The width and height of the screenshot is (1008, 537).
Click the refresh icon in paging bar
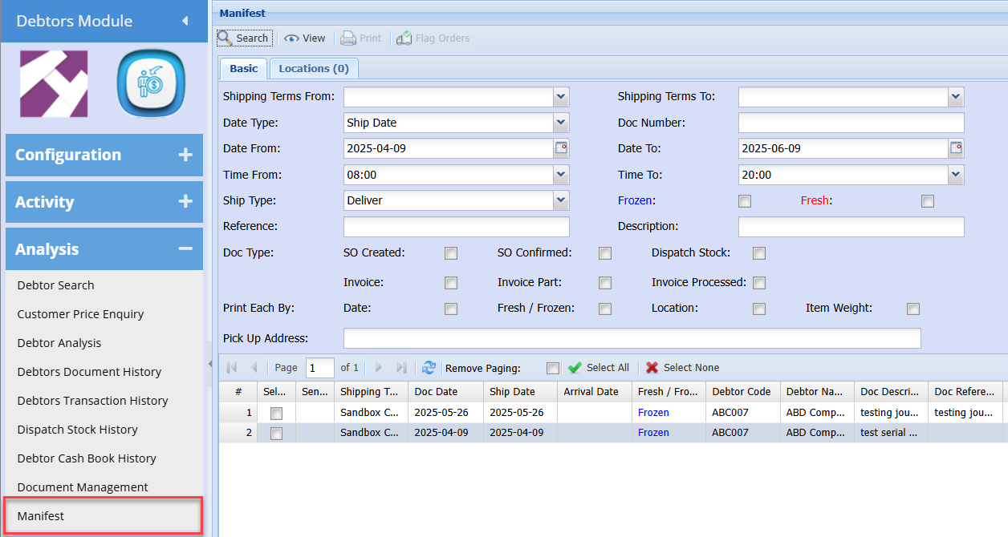tap(429, 368)
